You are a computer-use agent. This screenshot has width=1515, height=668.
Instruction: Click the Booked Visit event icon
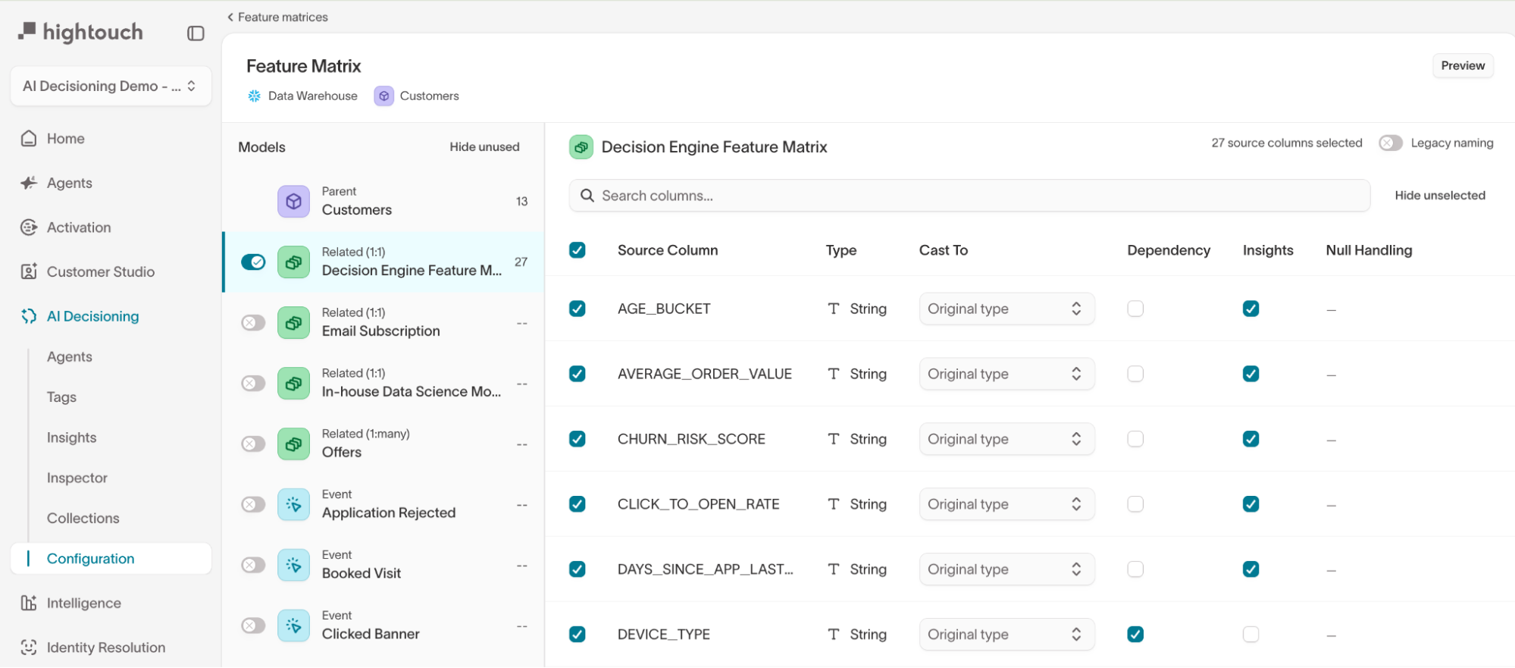click(x=293, y=565)
